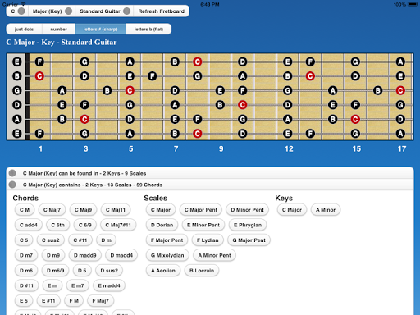Open the root note C dropdown

pos(17,11)
